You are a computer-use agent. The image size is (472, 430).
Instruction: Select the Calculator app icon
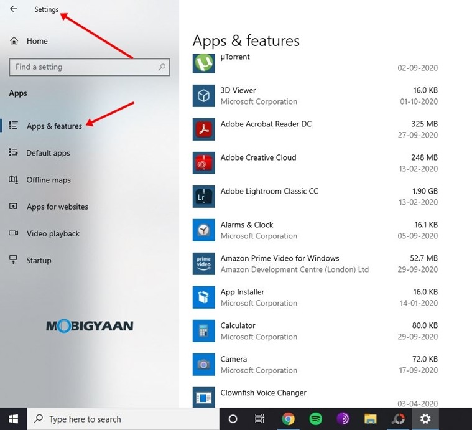[204, 331]
